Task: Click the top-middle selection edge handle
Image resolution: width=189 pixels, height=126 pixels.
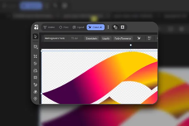Action: point(131,51)
